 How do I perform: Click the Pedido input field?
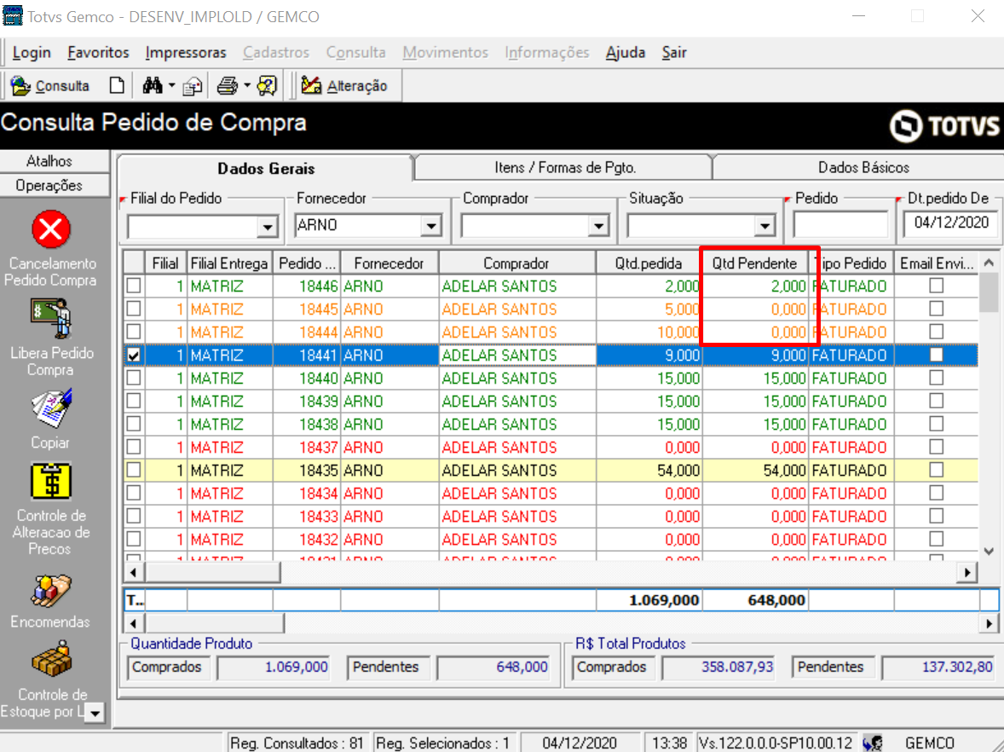coord(840,225)
